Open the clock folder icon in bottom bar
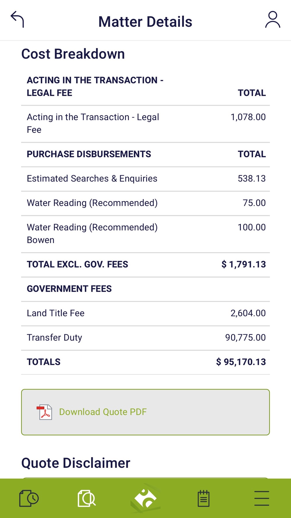291x518 pixels. pos(29,498)
